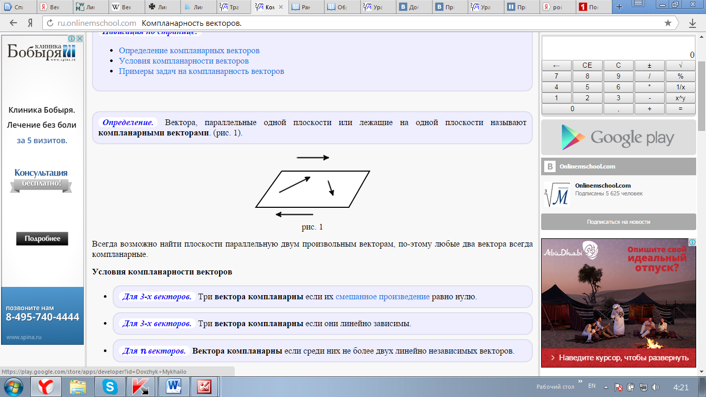Close the Bobyr clinic ad with X
The image size is (706, 397).
[80, 39]
